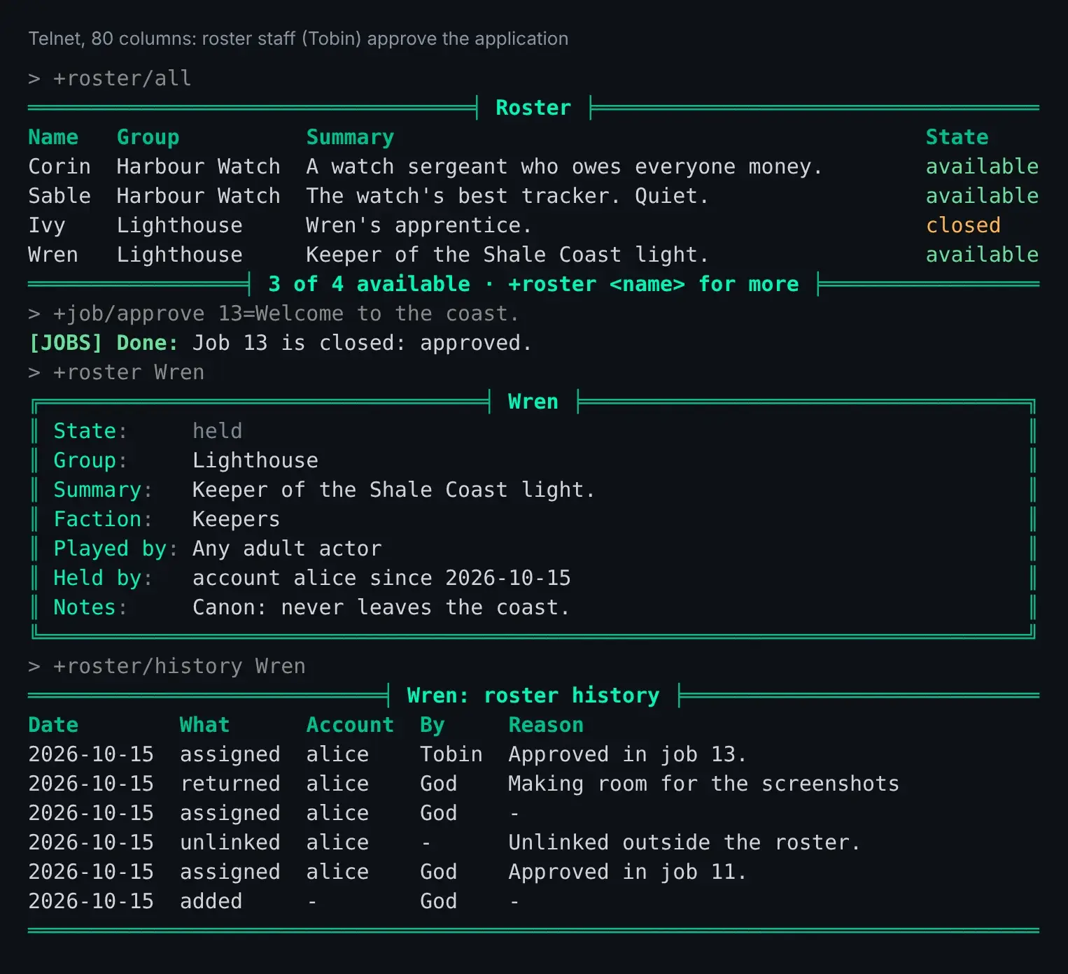
Task: Select "Tobin" in the history By column
Action: tap(451, 754)
